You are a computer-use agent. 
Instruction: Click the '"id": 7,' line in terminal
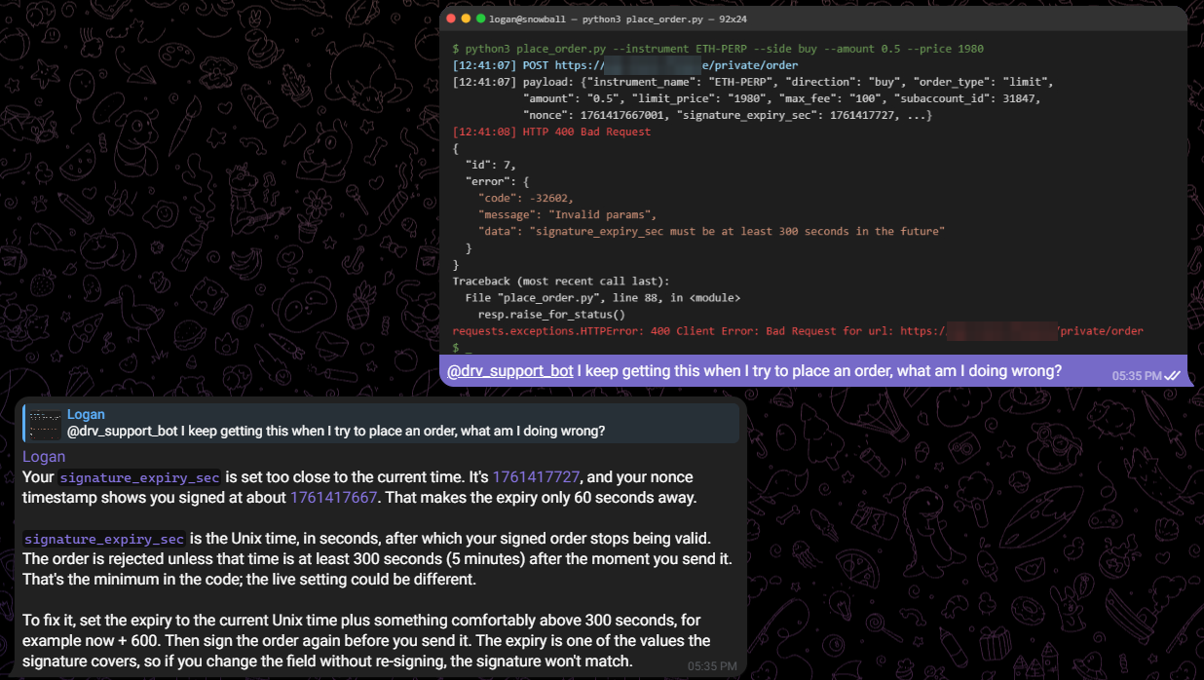tap(490, 165)
